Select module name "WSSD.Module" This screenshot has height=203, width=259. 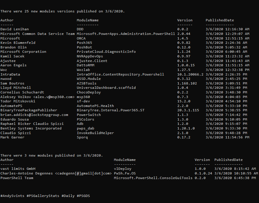89,79
